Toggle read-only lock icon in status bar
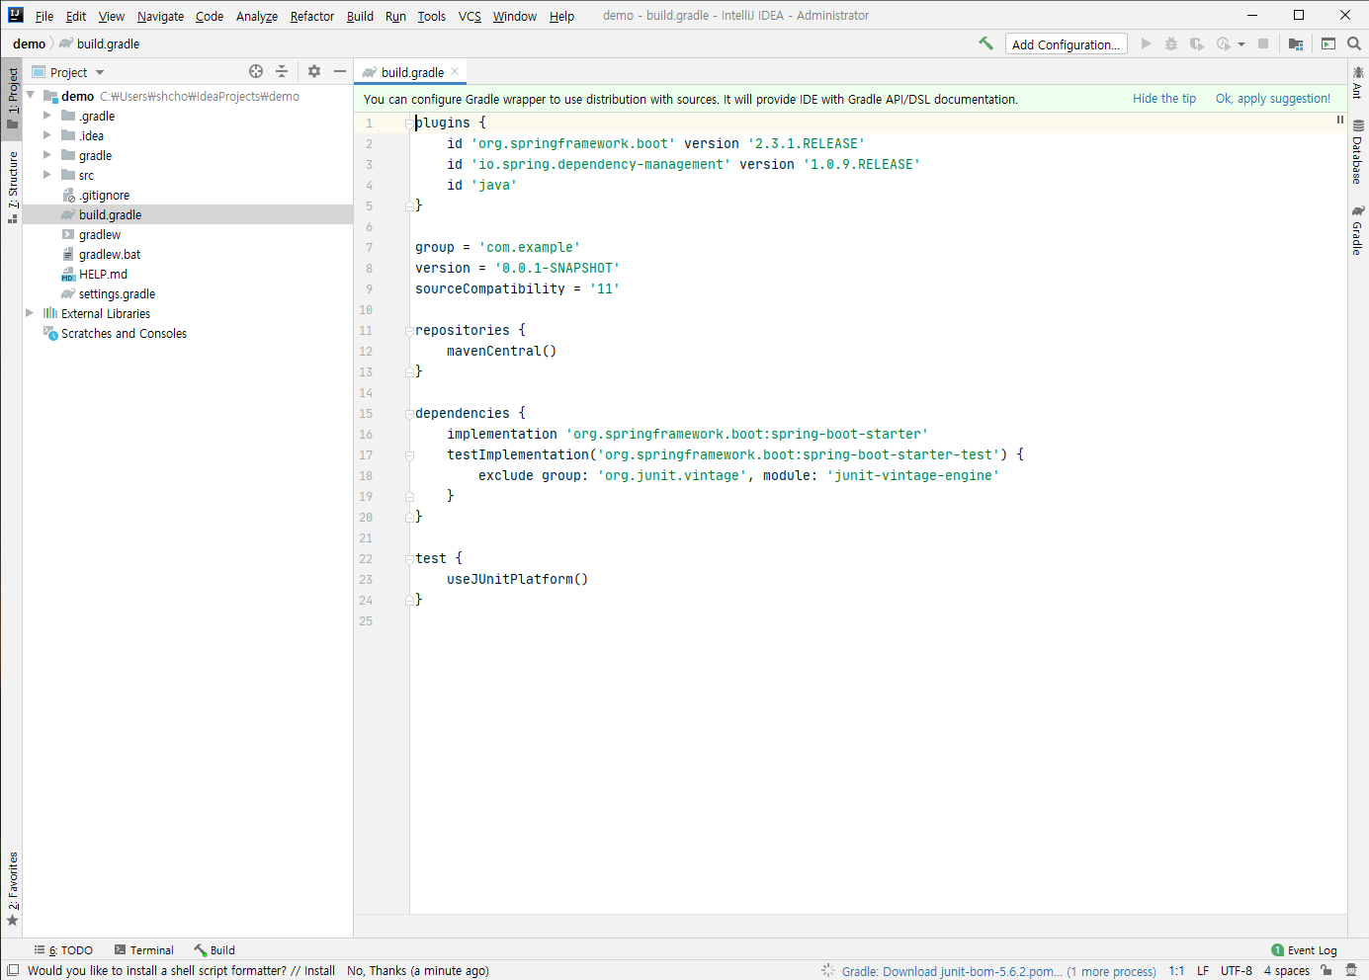The width and height of the screenshot is (1369, 980). pyautogui.click(x=1326, y=970)
